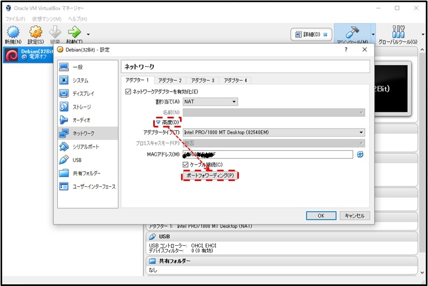
Task: Open the Help (ヘルプ) menu
Action: pyautogui.click(x=78, y=19)
